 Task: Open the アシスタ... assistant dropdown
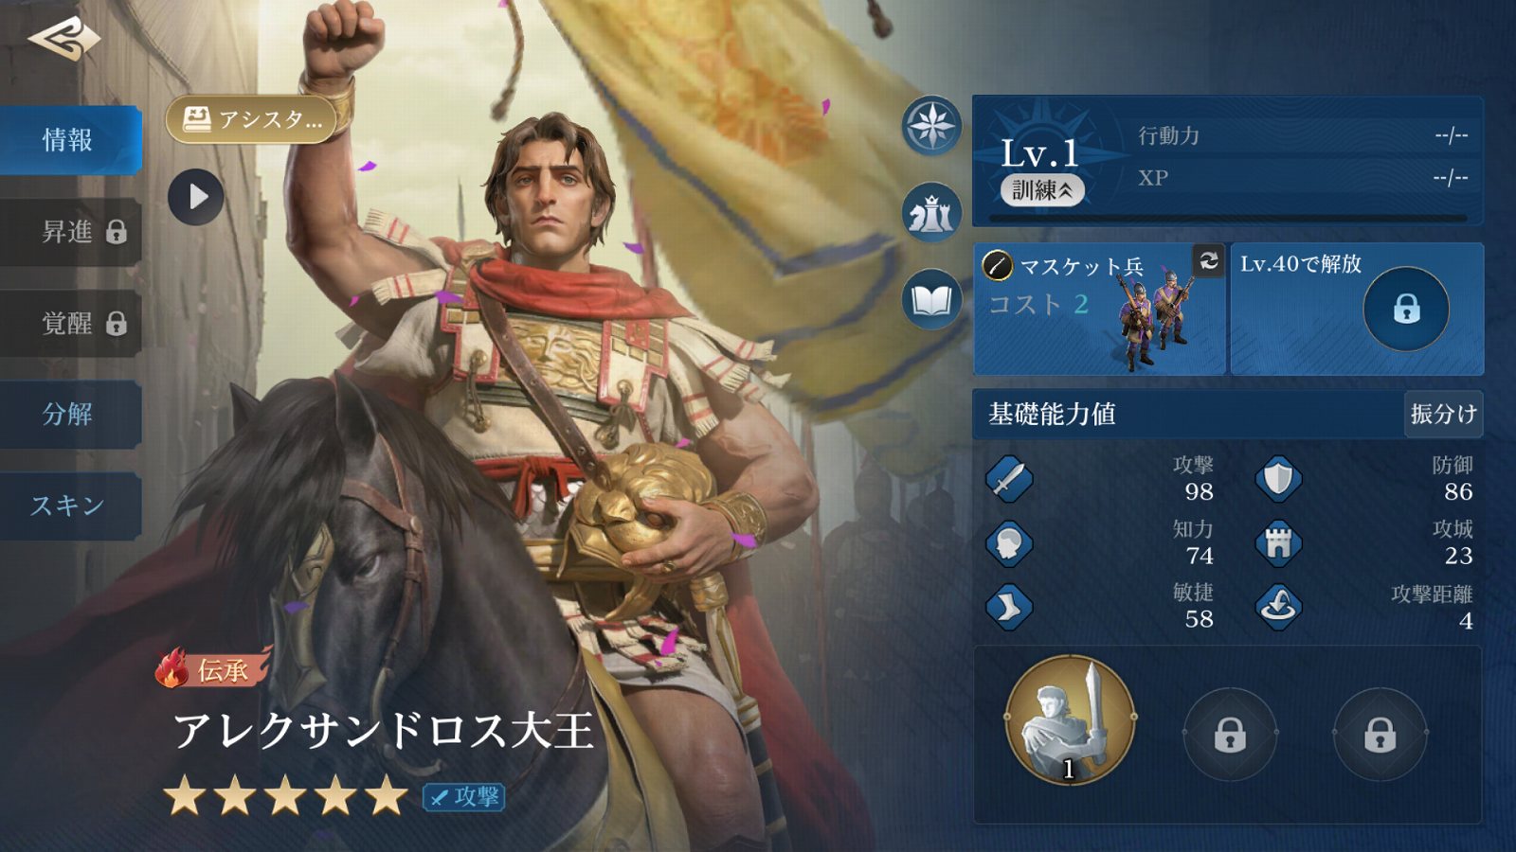click(x=253, y=119)
